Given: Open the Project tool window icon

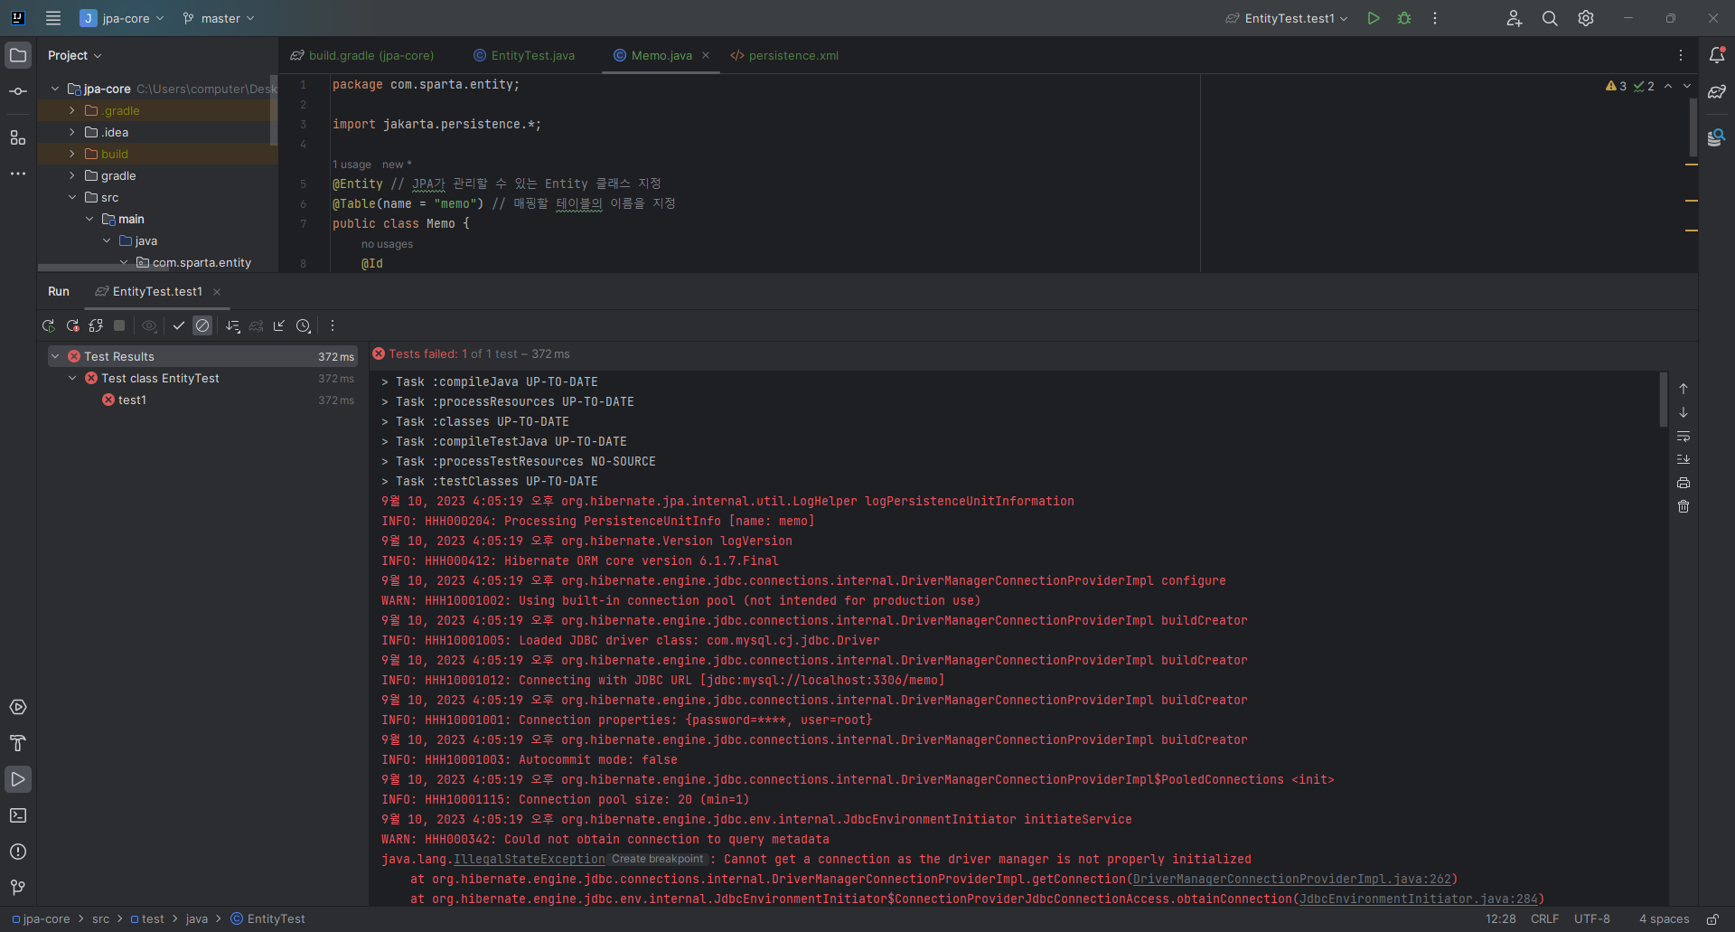Looking at the screenshot, I should (x=18, y=55).
